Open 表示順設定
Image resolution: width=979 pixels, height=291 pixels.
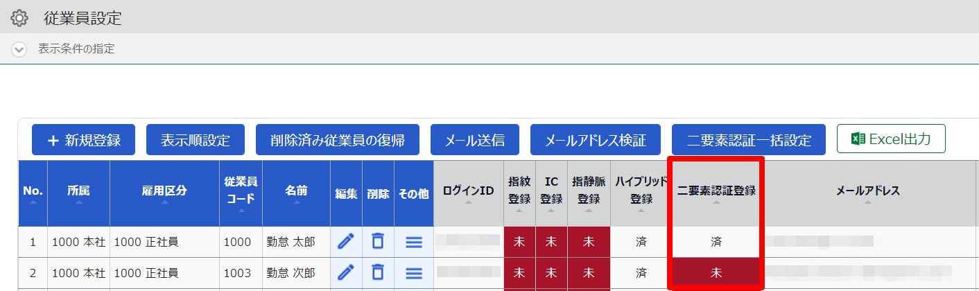pyautogui.click(x=196, y=140)
